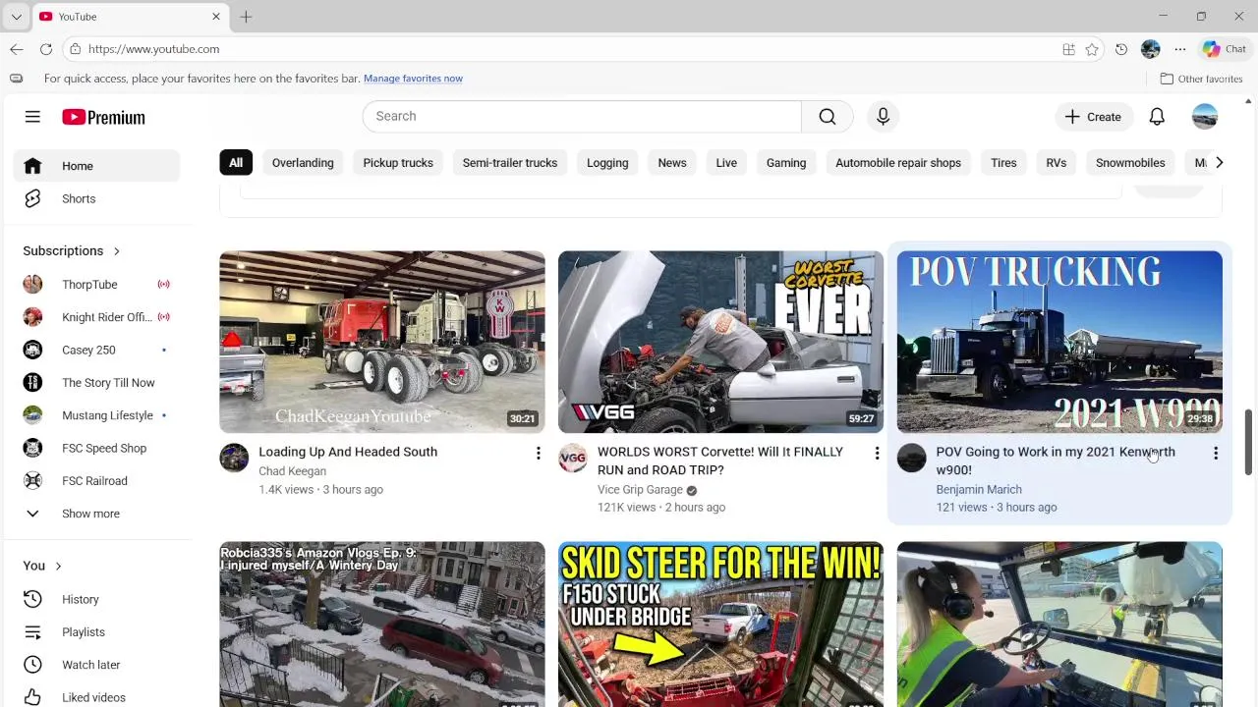Image resolution: width=1258 pixels, height=707 pixels.
Task: Open the YouTube account avatar menu
Action: [x=1204, y=117]
